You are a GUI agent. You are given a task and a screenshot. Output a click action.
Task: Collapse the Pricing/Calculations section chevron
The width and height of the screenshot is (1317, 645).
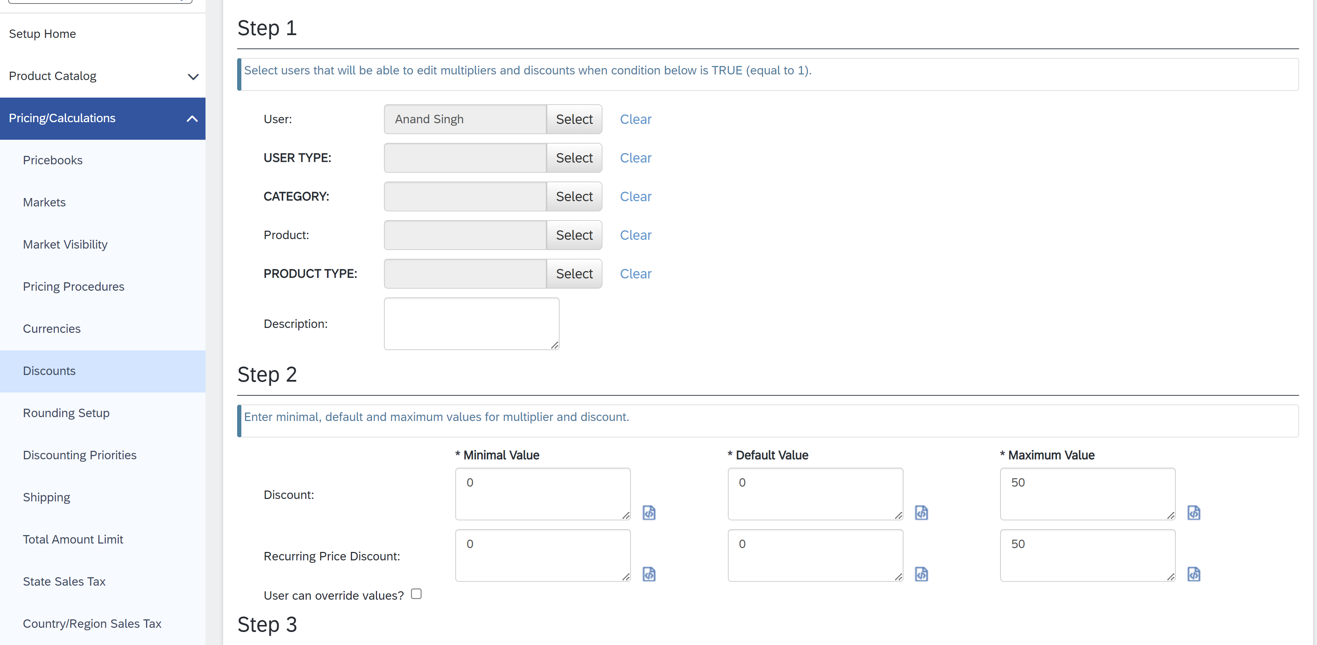(192, 119)
